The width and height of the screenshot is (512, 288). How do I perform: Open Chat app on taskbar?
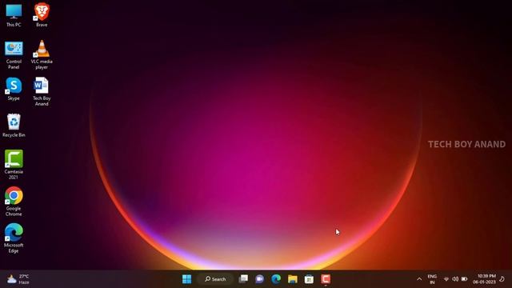click(x=259, y=279)
